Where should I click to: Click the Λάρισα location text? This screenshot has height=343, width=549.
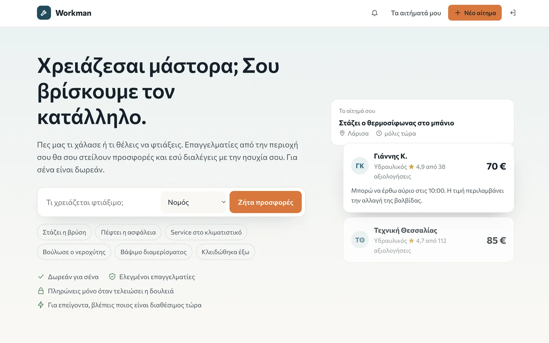[358, 133]
